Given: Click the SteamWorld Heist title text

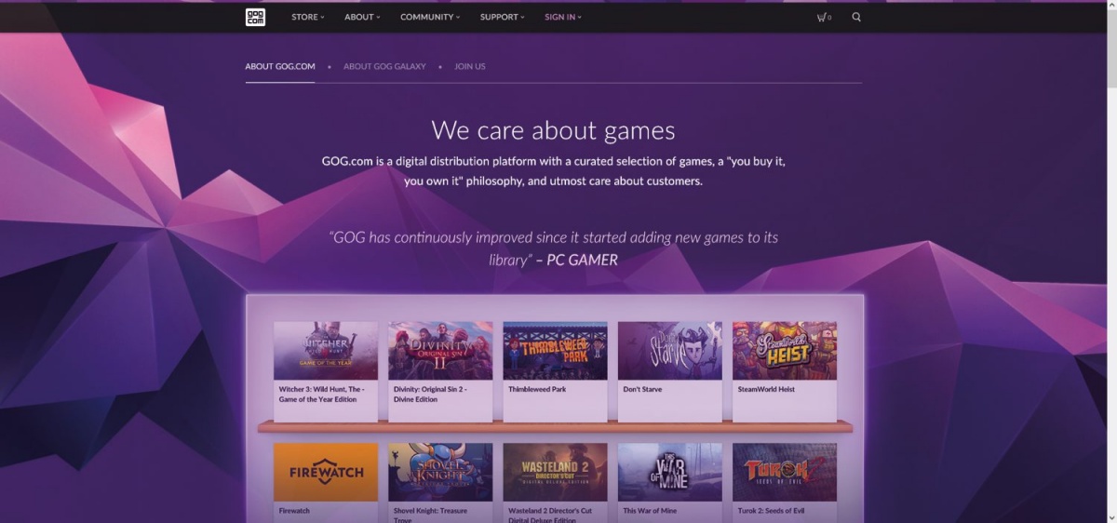Looking at the screenshot, I should tap(766, 389).
